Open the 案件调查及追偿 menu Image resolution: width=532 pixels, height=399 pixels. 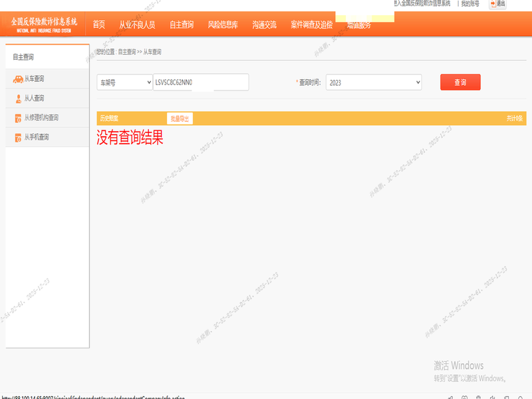click(311, 25)
